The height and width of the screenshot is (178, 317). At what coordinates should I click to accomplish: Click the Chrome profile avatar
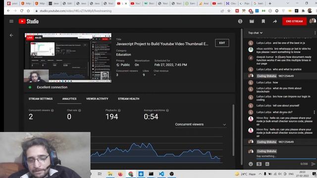[x=310, y=11]
